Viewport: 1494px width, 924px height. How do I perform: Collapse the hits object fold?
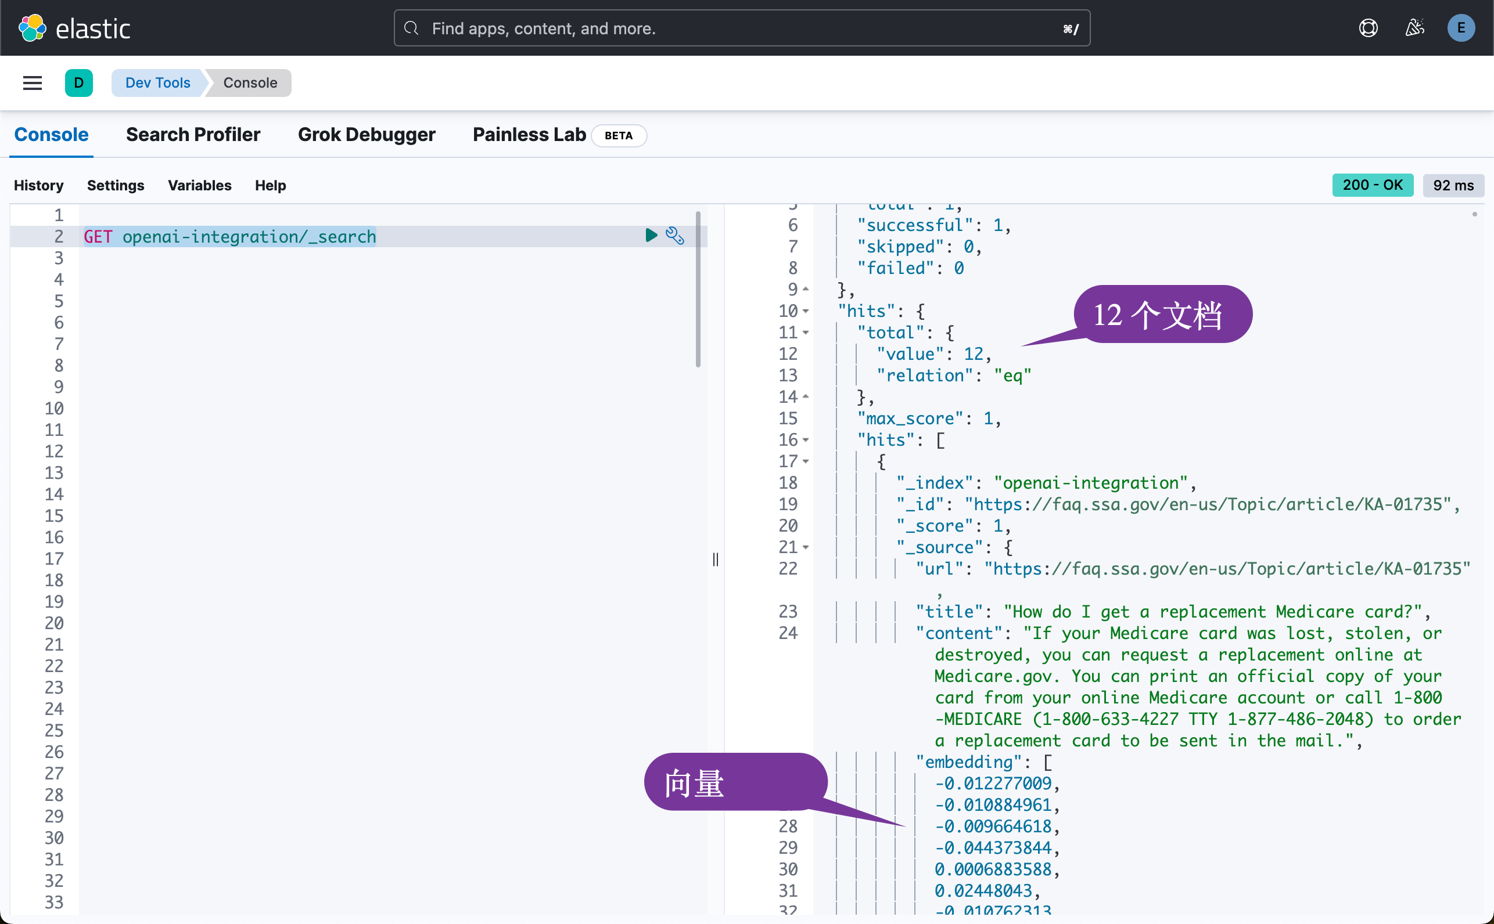coord(806,311)
